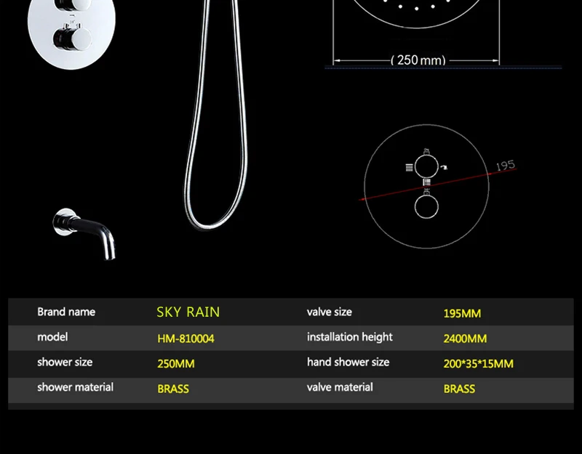Click the "hand shower size" label

(348, 362)
